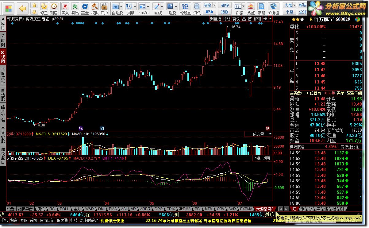
Task: Switch to the EXPMA indicator tab
Action: pos(246,209)
